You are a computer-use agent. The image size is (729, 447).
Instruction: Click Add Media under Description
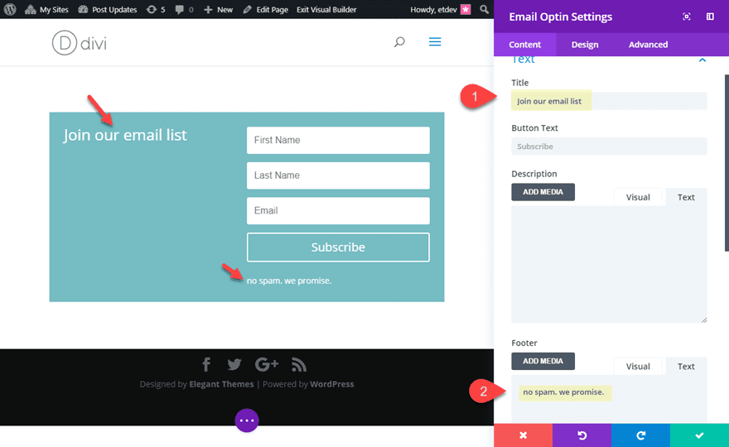[x=543, y=192]
